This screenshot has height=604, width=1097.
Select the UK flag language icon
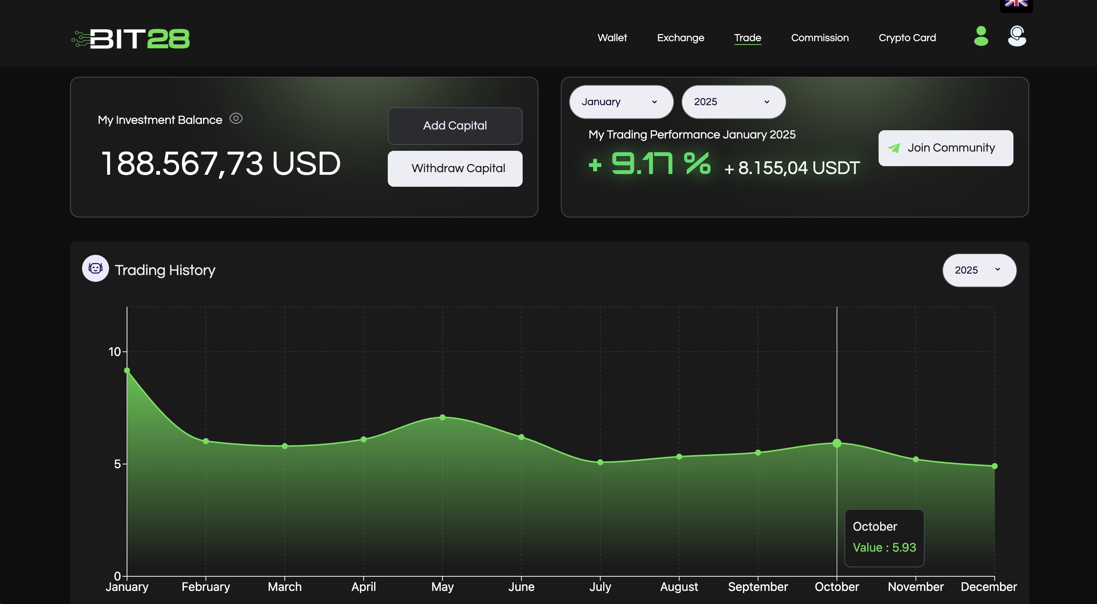[x=1016, y=3]
